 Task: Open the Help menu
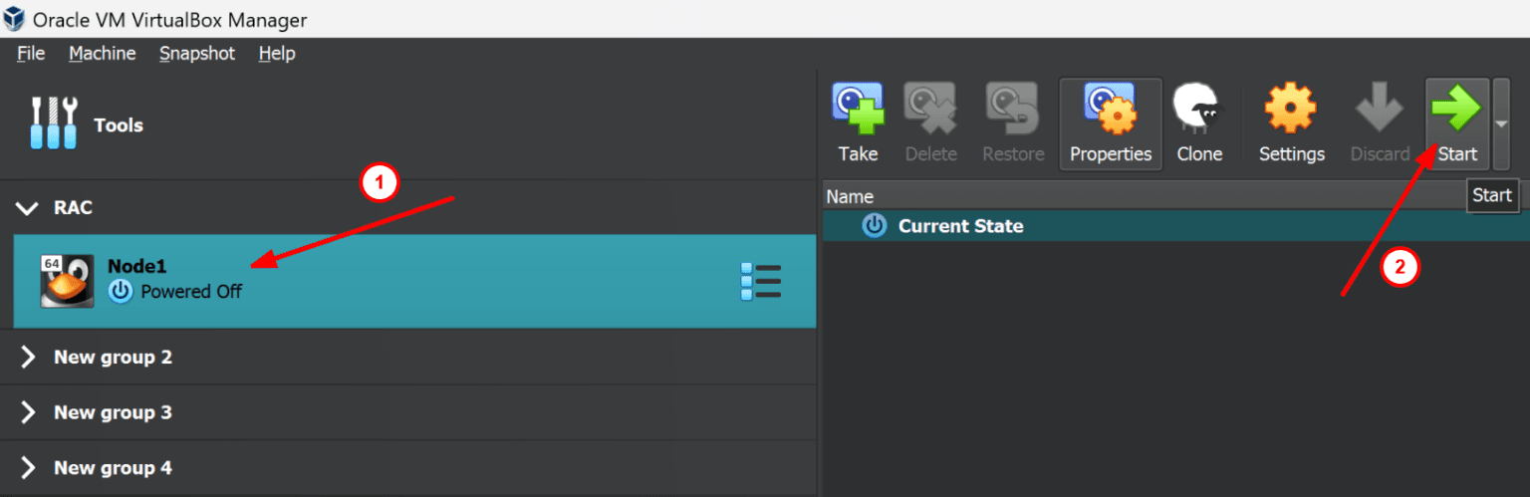pos(277,54)
